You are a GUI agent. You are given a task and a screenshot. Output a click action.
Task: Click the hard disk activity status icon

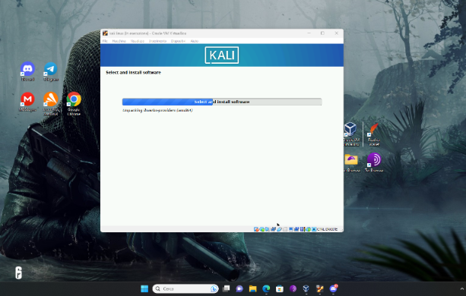click(x=256, y=229)
